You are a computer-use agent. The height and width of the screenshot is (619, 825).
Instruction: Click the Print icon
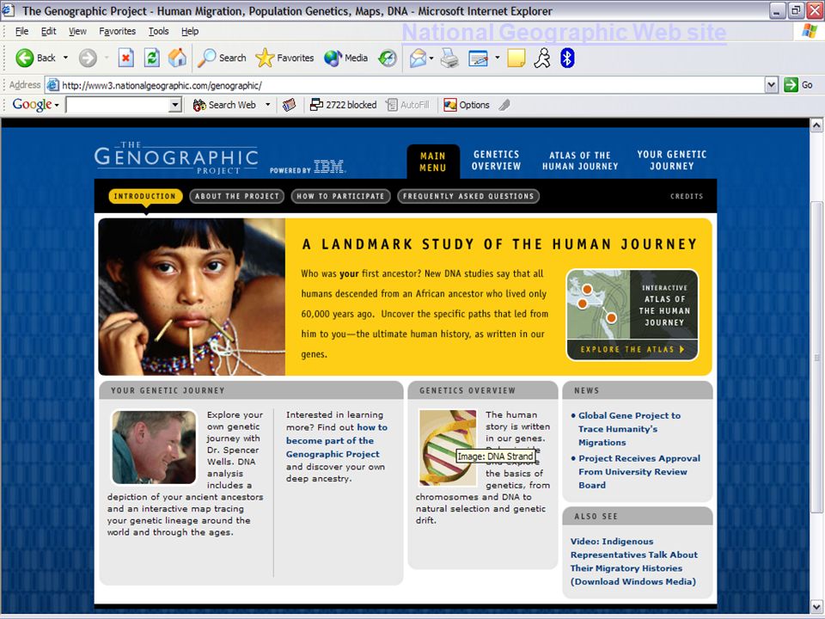pos(449,58)
